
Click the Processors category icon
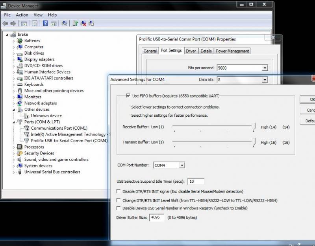[20, 147]
